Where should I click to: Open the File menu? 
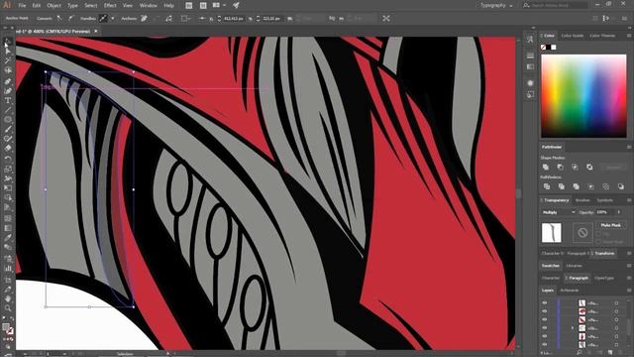click(22, 6)
